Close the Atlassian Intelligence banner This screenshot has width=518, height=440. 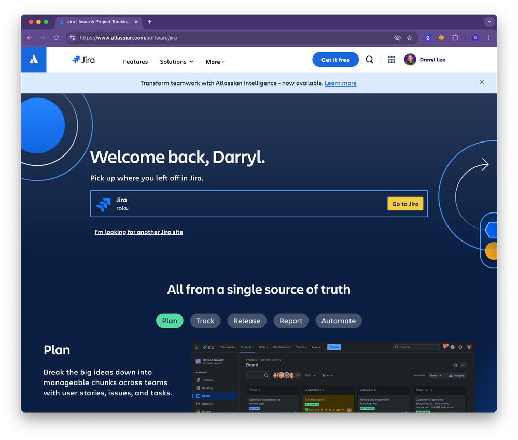pos(482,82)
